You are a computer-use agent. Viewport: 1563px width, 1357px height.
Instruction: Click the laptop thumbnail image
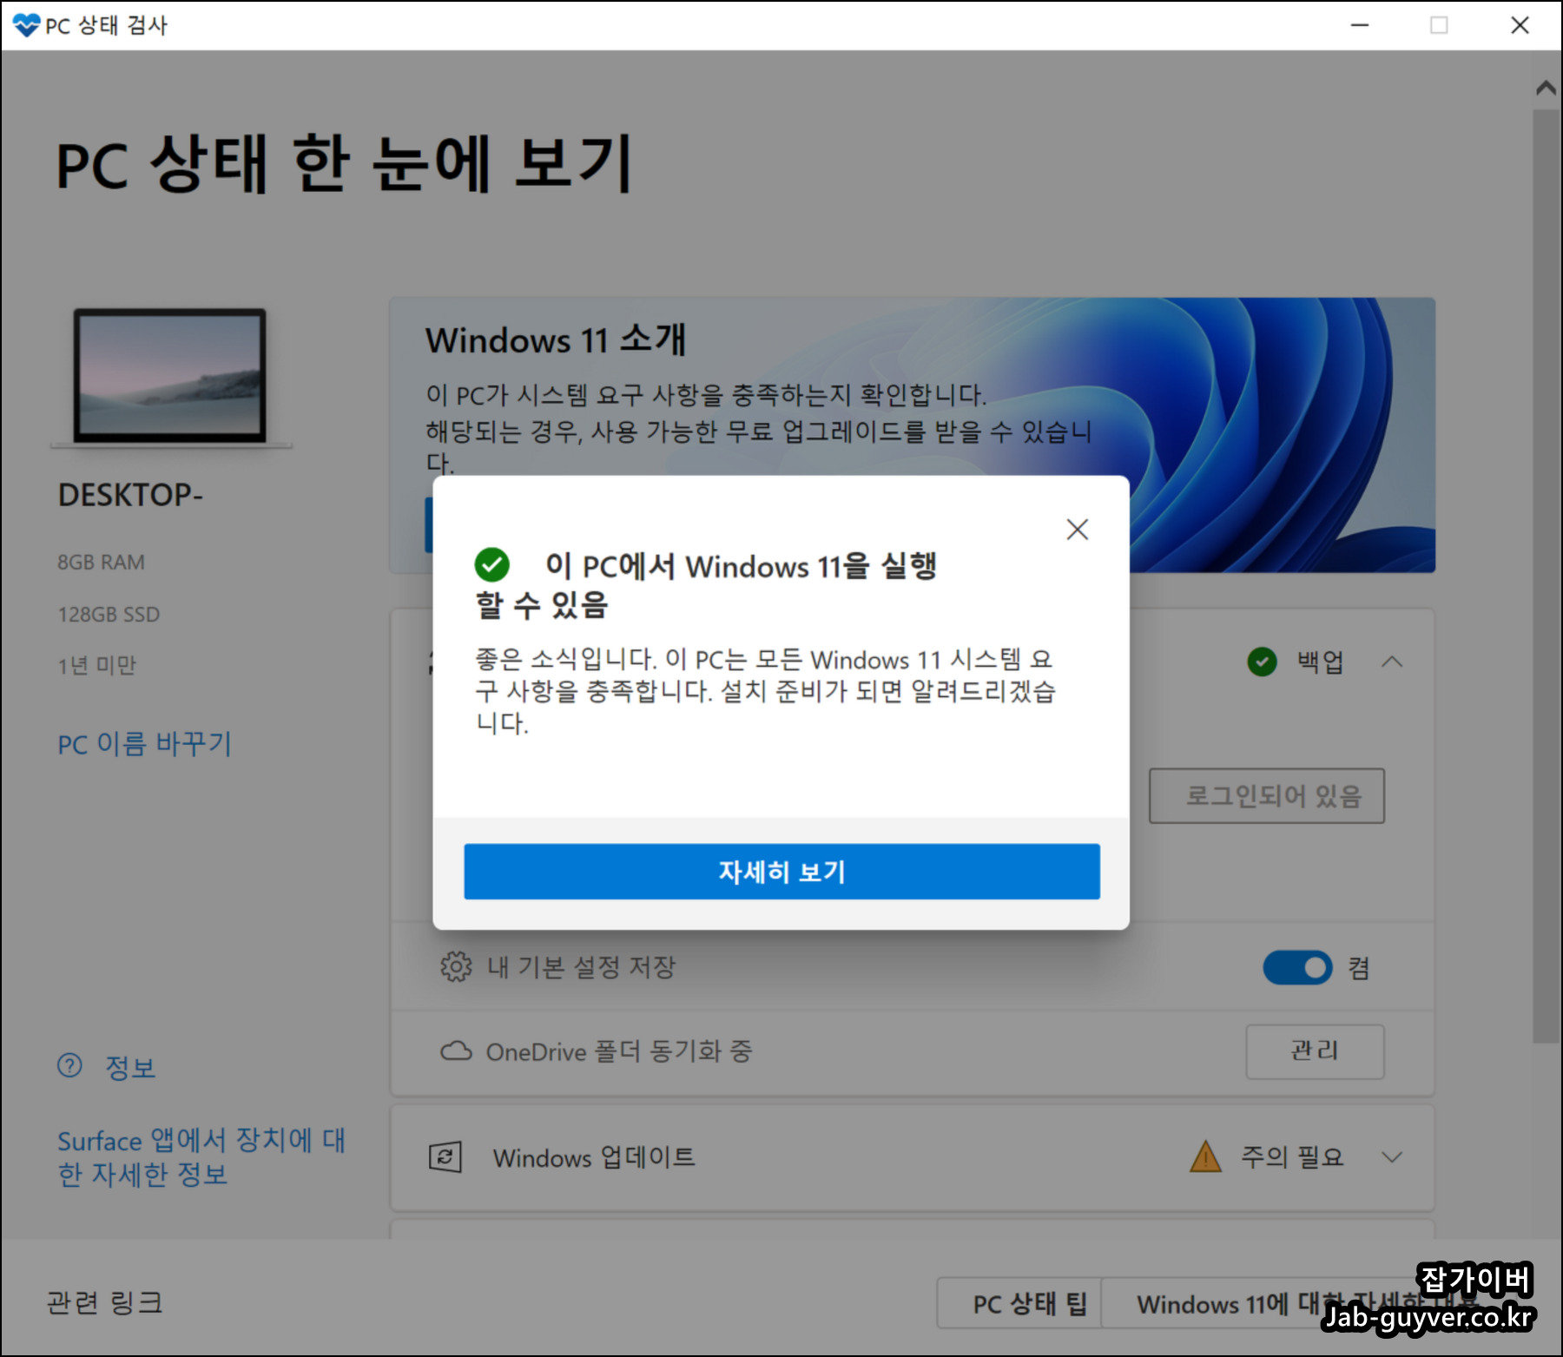pyautogui.click(x=170, y=377)
